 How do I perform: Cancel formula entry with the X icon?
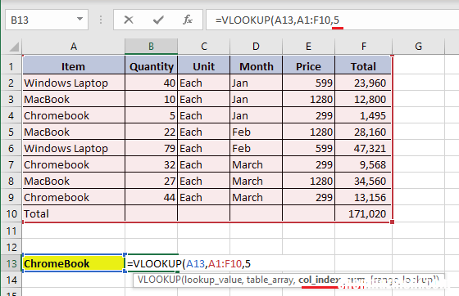tap(129, 20)
